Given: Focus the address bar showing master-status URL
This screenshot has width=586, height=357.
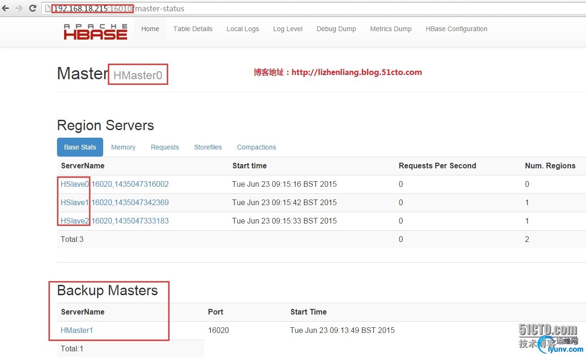Looking at the screenshot, I should pyautogui.click(x=313, y=8).
